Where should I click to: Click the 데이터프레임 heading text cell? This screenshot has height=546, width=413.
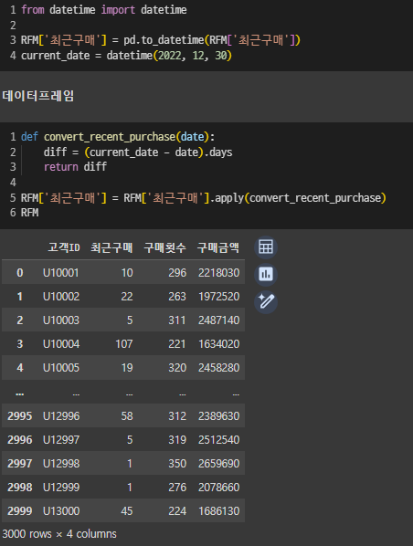click(38, 96)
